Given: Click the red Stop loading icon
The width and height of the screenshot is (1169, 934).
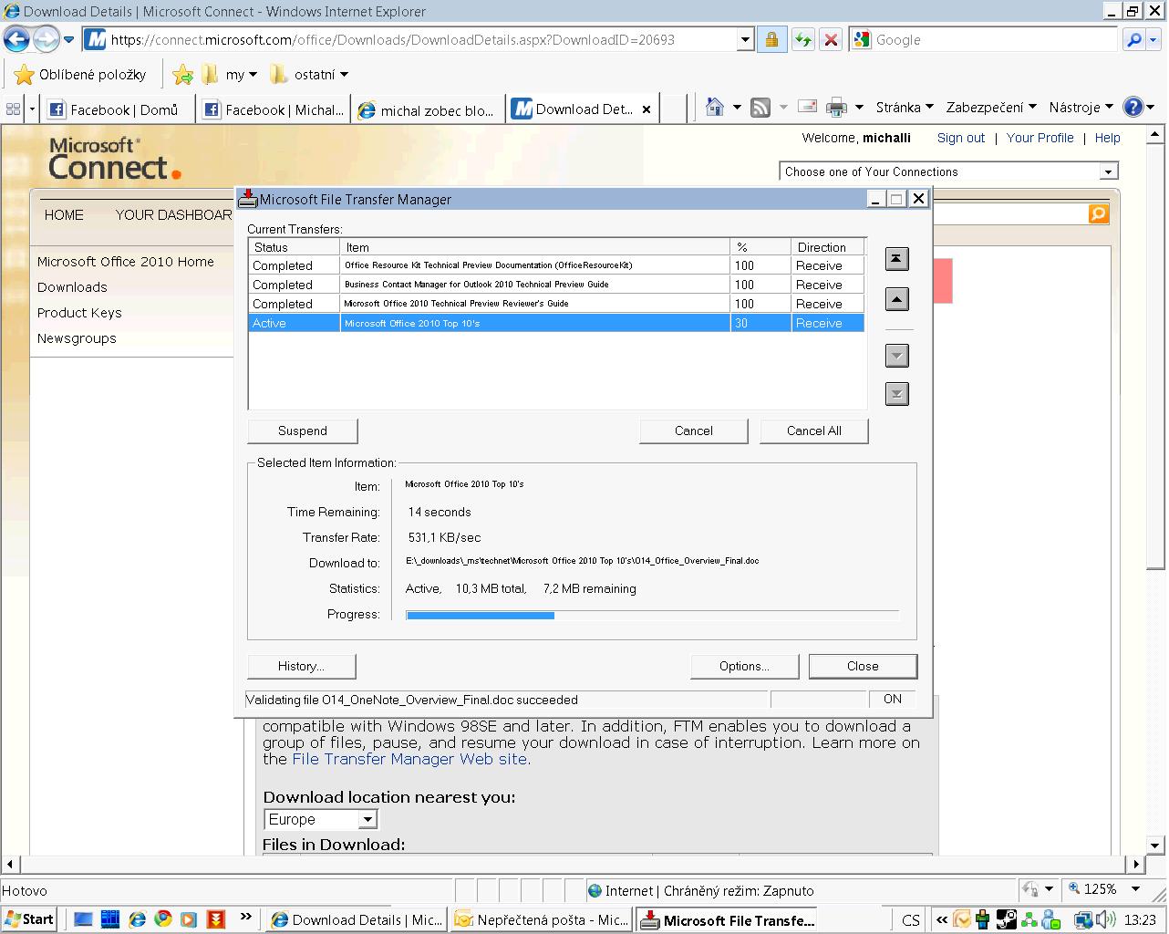Looking at the screenshot, I should [x=831, y=40].
